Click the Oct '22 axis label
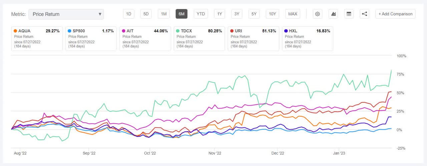427x166 pixels. point(150,154)
